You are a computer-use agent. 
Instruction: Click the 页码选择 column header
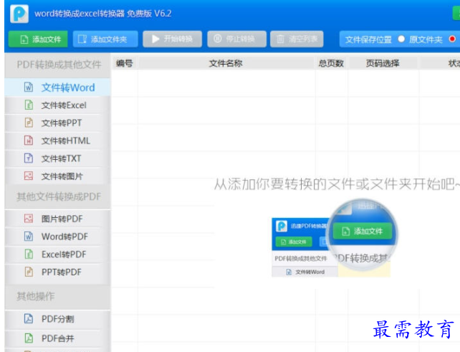tap(383, 63)
